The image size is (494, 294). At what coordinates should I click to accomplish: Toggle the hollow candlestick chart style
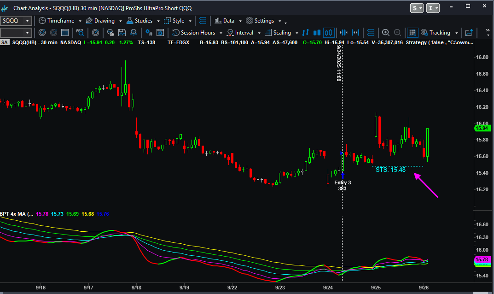coord(328,33)
